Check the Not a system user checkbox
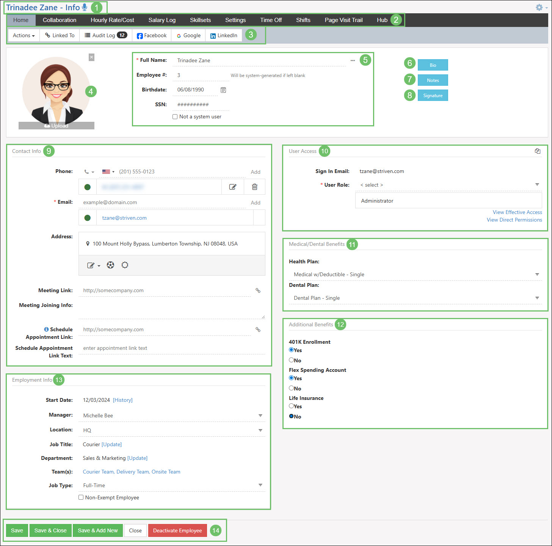 tap(175, 117)
